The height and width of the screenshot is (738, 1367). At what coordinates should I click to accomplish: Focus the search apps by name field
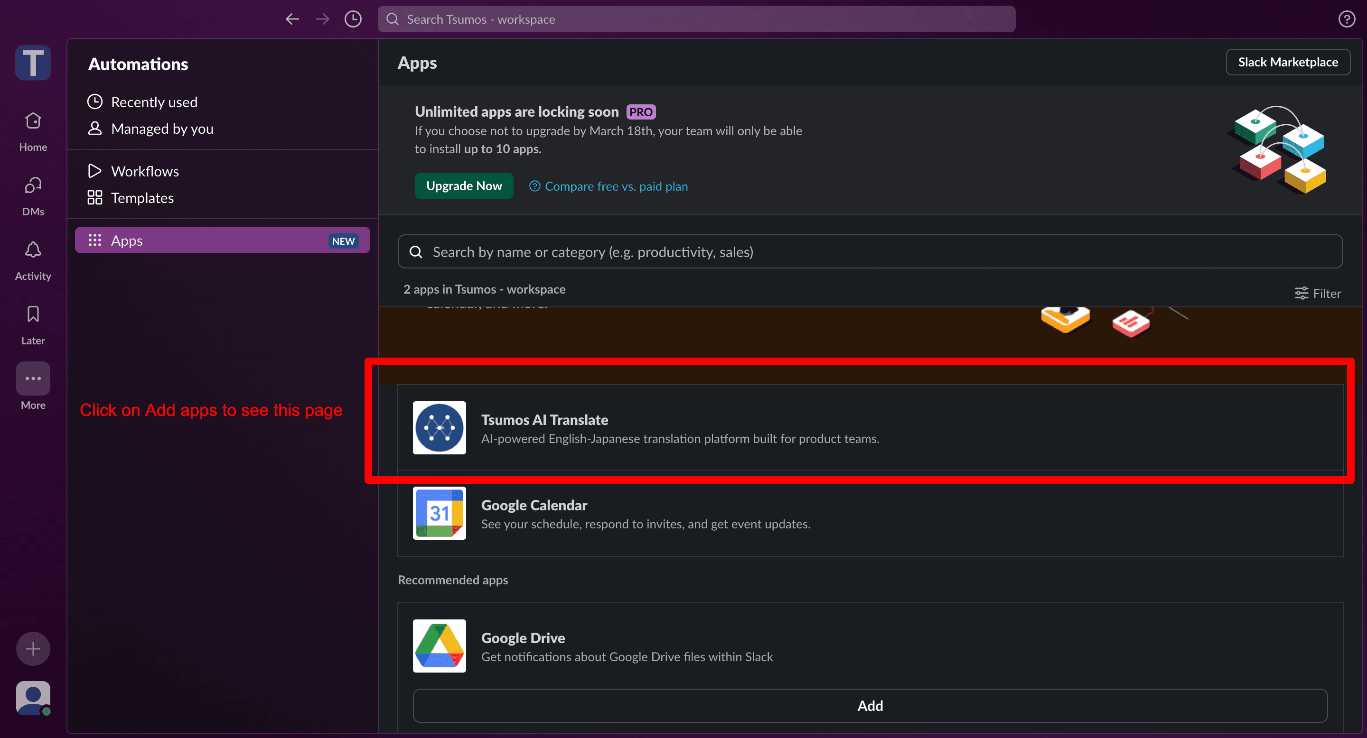click(x=871, y=252)
